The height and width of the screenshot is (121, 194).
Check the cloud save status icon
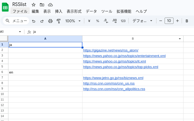click(x=50, y=5)
